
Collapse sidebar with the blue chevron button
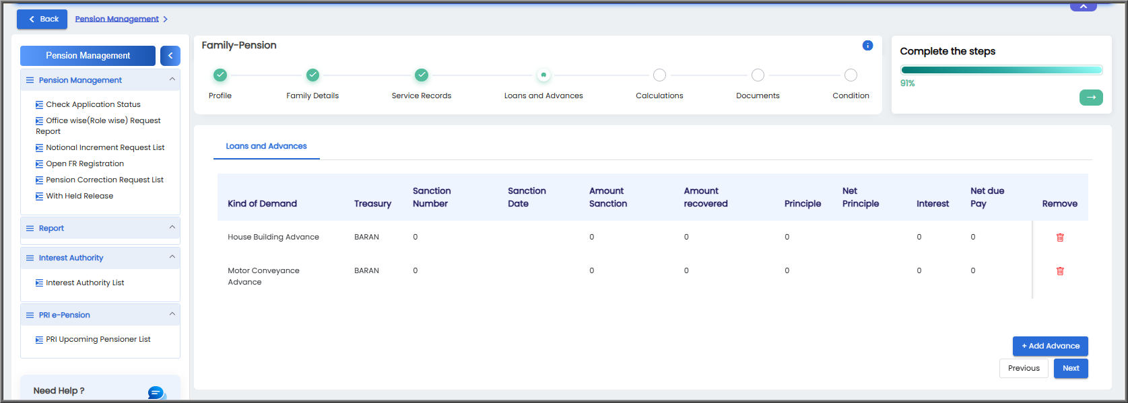(170, 56)
